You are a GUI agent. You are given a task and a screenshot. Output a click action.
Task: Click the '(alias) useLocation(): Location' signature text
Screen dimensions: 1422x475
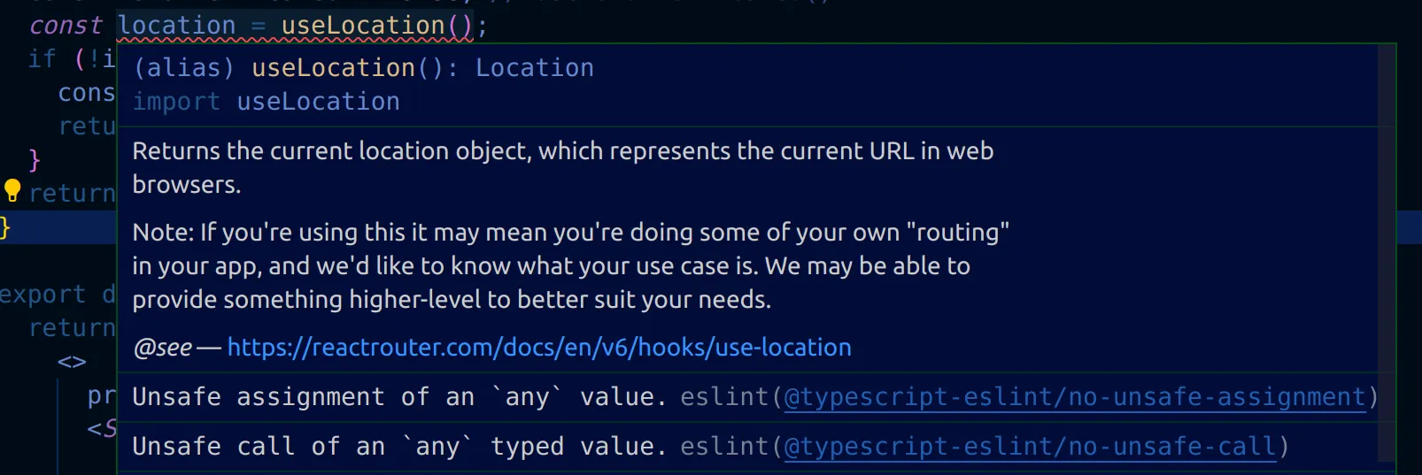click(x=363, y=68)
